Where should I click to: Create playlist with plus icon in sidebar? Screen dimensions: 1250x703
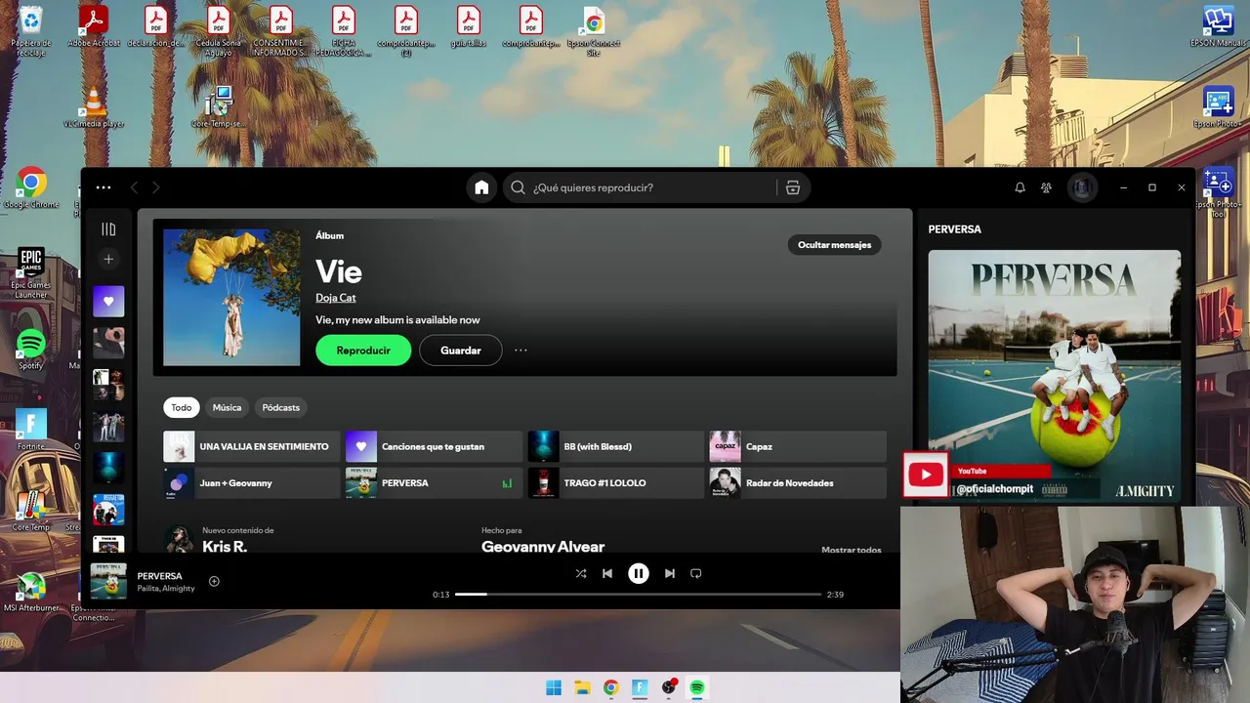point(108,259)
